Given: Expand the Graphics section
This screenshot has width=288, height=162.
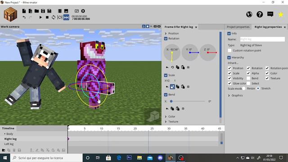Looking at the screenshot, I should point(229,95).
